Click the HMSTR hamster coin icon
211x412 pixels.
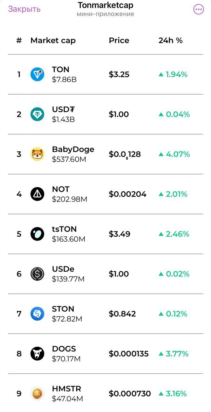tap(38, 394)
